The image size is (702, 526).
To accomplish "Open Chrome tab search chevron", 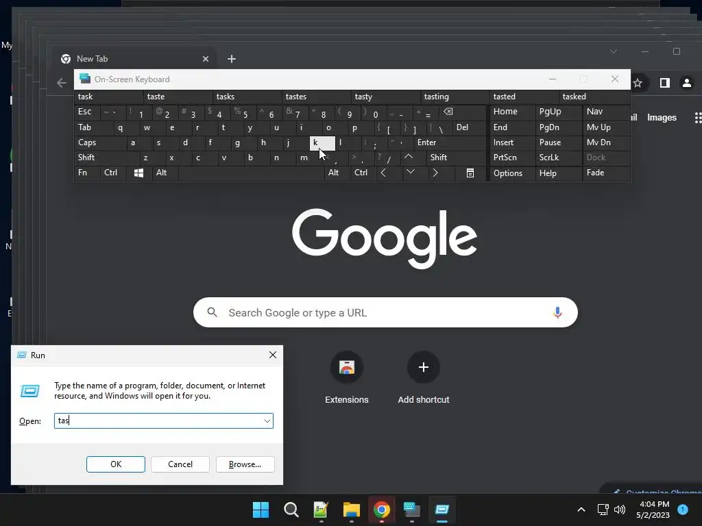I will pyautogui.click(x=614, y=52).
